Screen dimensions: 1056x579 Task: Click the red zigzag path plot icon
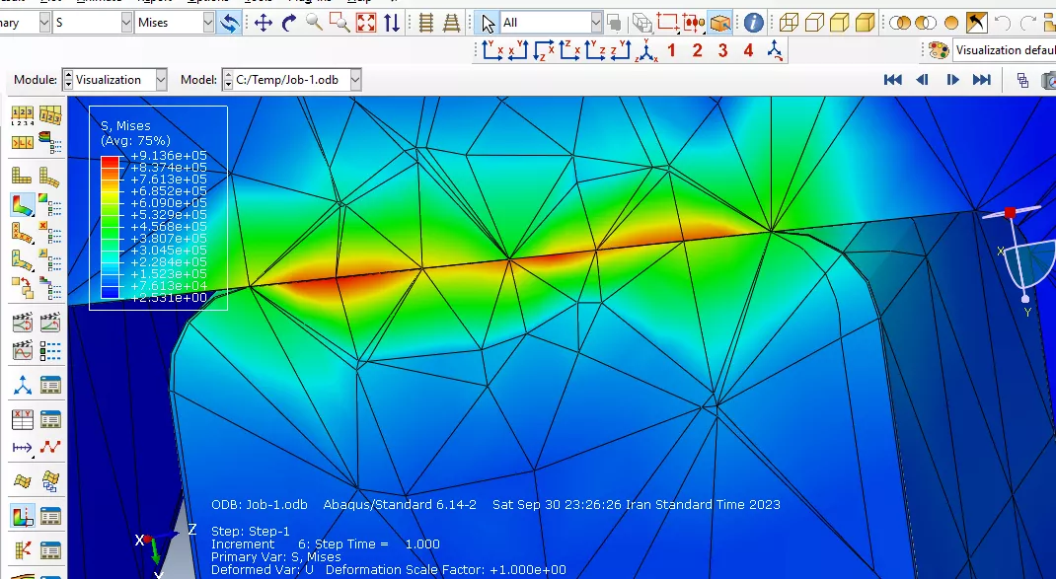coord(49,447)
